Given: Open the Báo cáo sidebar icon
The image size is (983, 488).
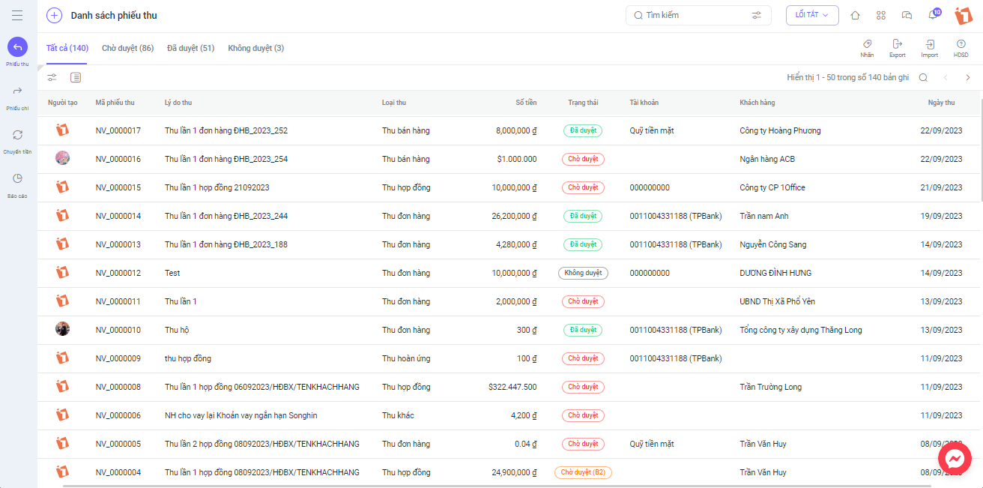Looking at the screenshot, I should [18, 178].
